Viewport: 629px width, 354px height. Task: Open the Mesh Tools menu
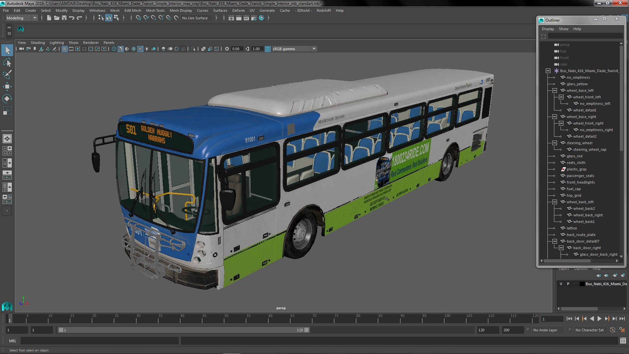(155, 10)
